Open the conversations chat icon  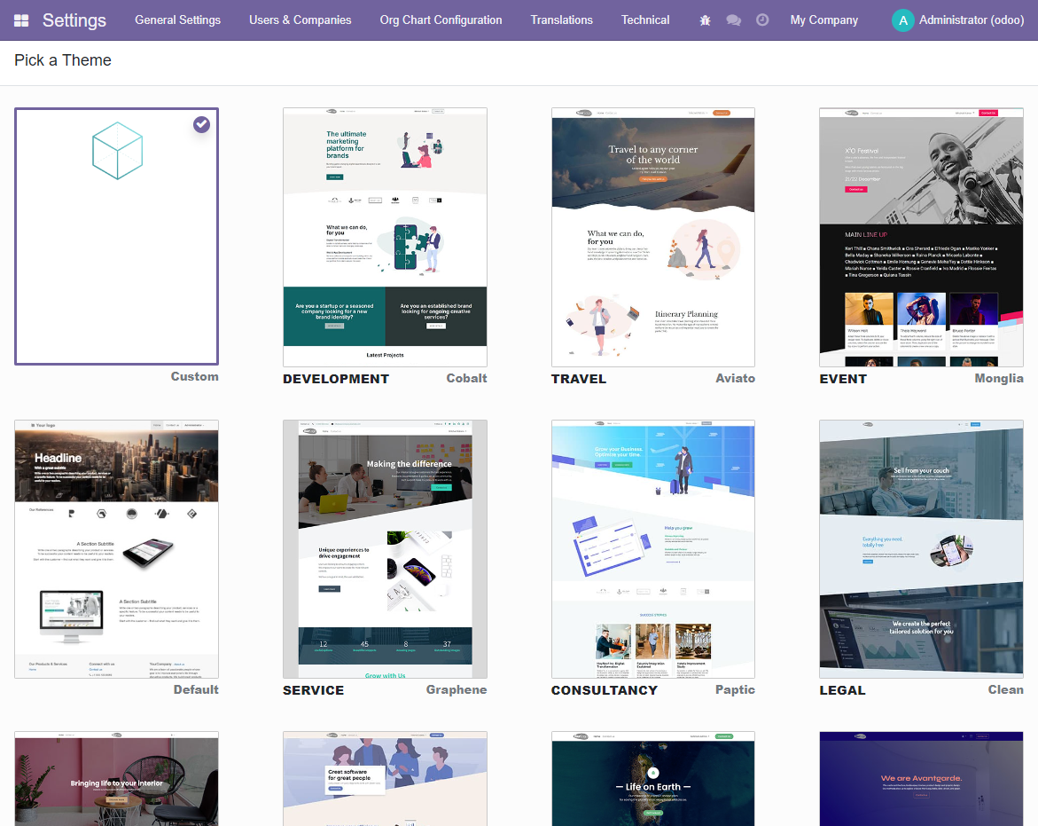pos(733,20)
